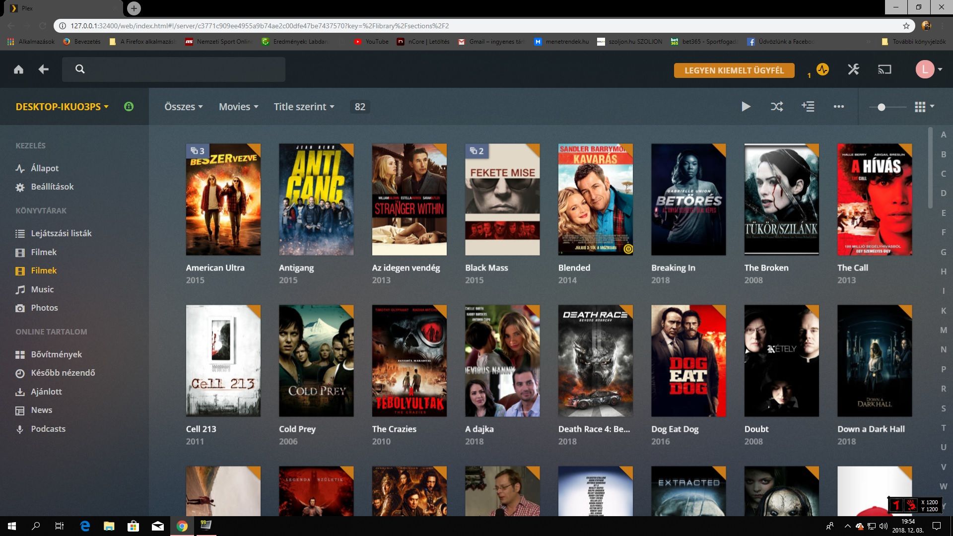Screen dimensions: 953x536
Task: Open the További könyvjelzők bookmarks folder
Action: tap(913, 42)
